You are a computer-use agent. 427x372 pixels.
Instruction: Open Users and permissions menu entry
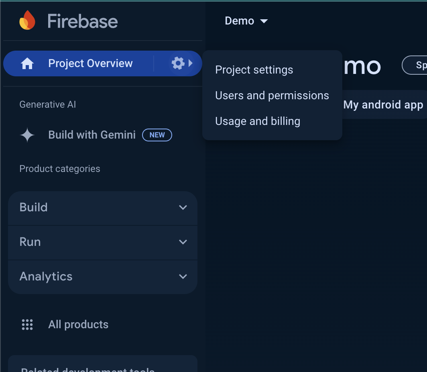coord(272,96)
